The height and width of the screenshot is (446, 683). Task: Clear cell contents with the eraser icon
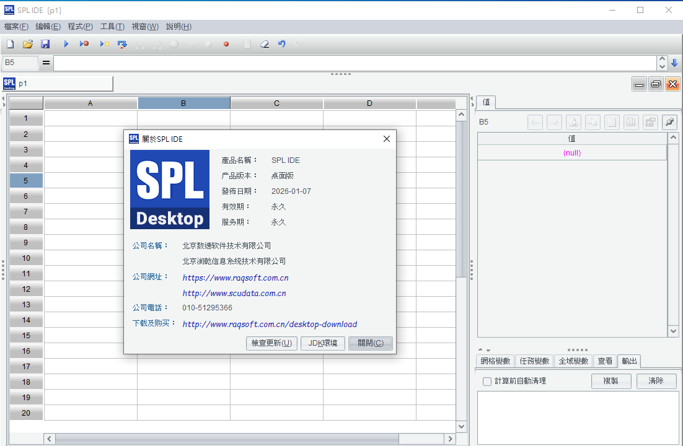pyautogui.click(x=263, y=44)
